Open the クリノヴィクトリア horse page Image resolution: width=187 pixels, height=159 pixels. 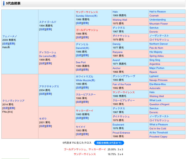tap(13, 101)
